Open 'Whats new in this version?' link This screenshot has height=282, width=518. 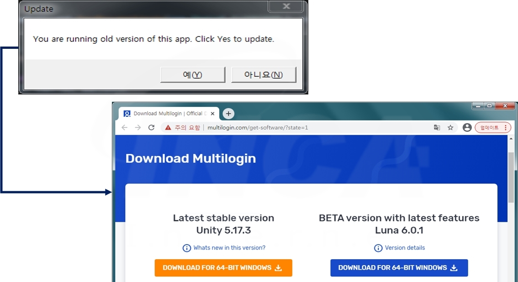(x=229, y=248)
